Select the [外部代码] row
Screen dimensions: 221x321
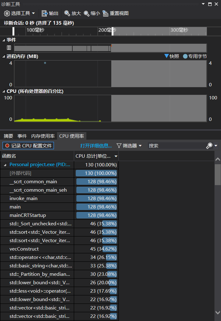[60, 173]
